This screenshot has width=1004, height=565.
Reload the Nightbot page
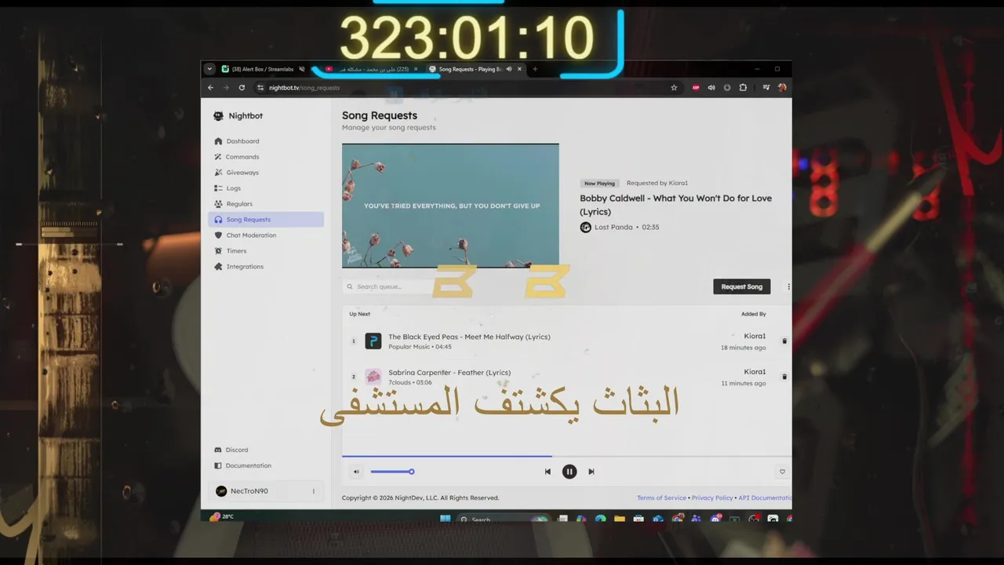click(242, 88)
